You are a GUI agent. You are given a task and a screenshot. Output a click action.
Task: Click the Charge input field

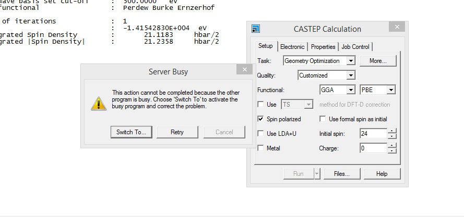tap(374, 148)
